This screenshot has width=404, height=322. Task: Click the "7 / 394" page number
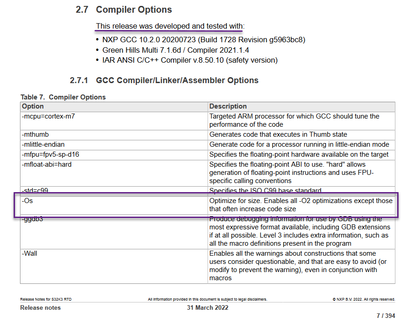[x=386, y=316]
